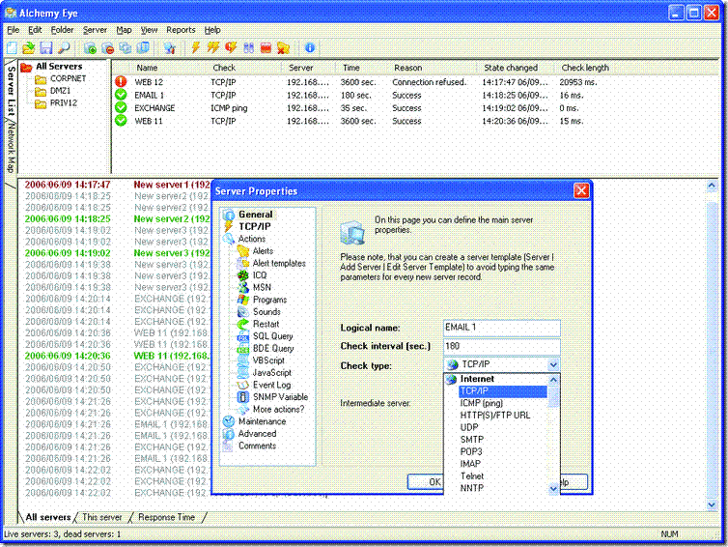This screenshot has width=728, height=547.
Task: Open the Reports menu
Action: (181, 30)
